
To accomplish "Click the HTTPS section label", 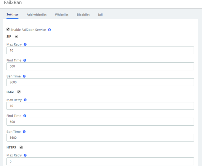I will click(x=11, y=147).
